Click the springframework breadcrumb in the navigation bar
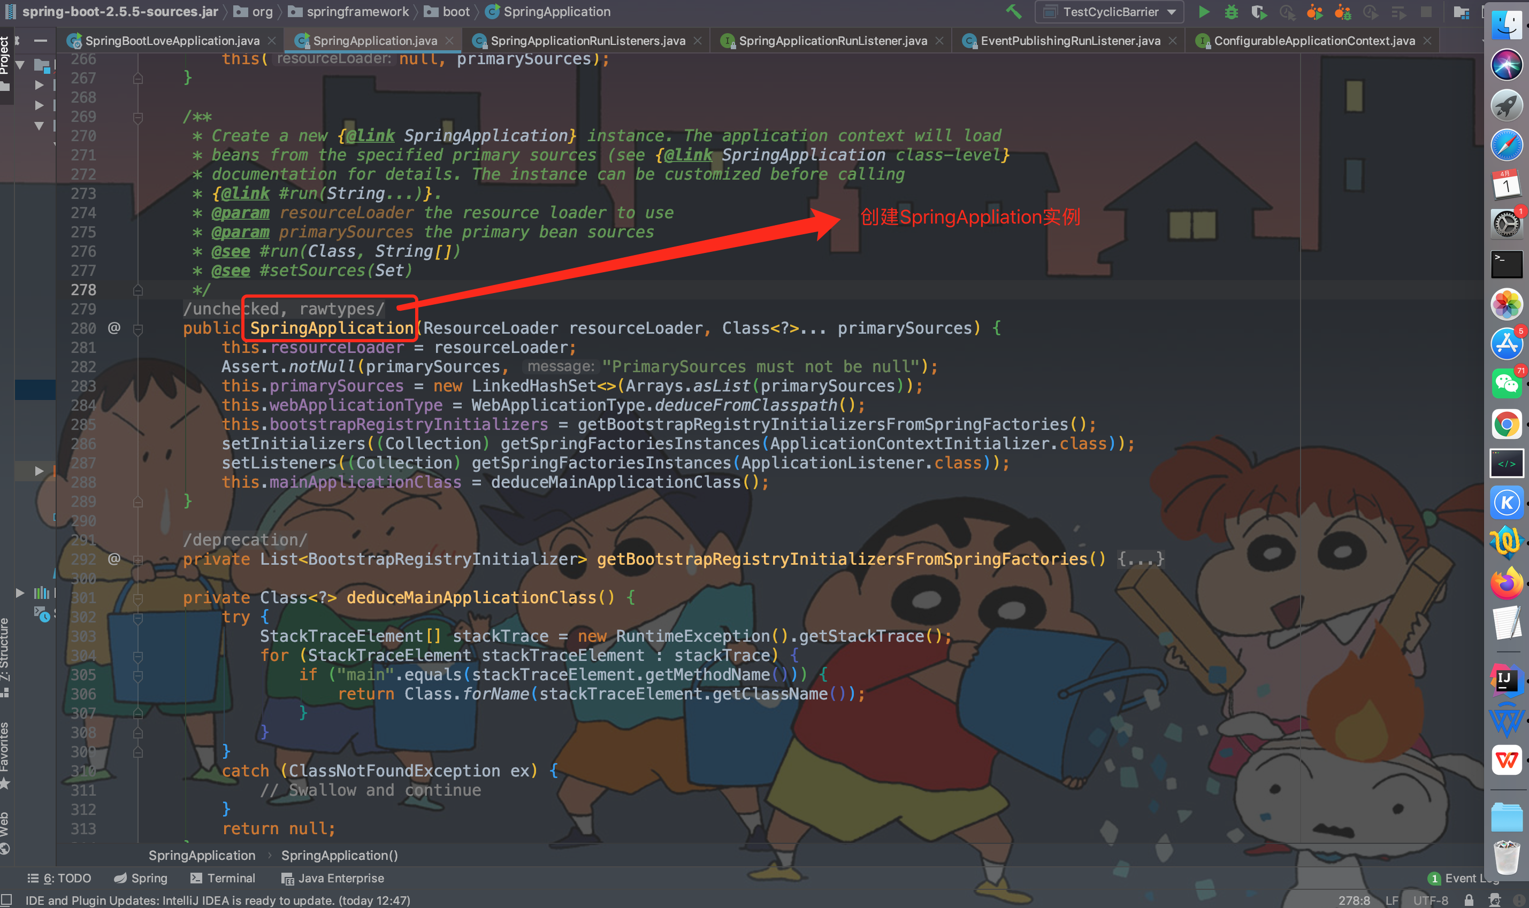This screenshot has height=908, width=1529. (x=349, y=12)
